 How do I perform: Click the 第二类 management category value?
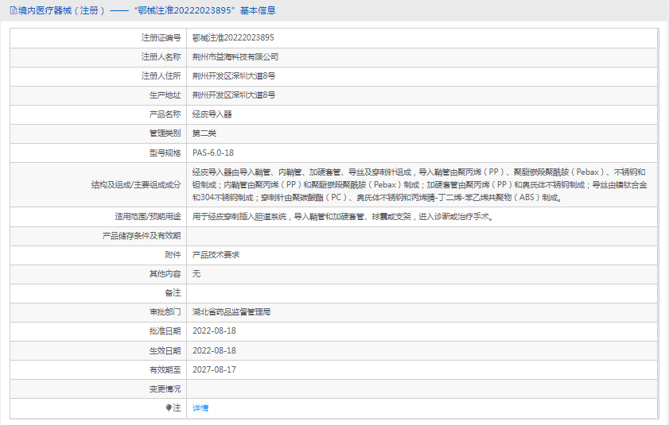(x=204, y=133)
